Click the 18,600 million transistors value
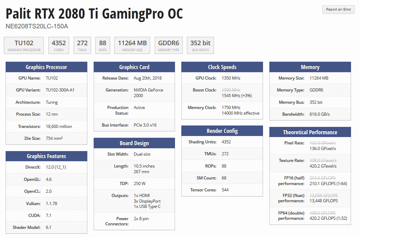404x238 pixels. tap(59, 127)
